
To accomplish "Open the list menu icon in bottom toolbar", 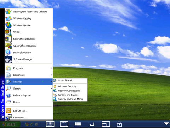I will [x=78, y=124].
